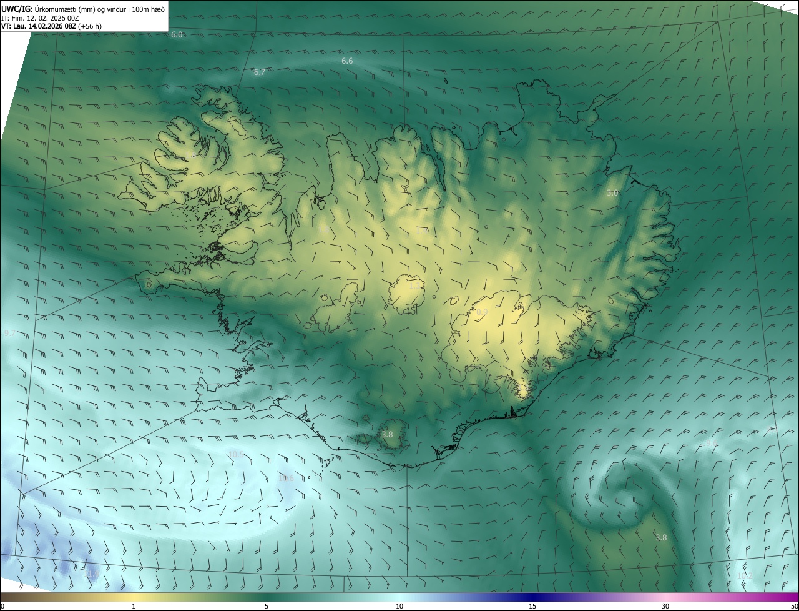Select the 6.6 value north of Iceland

tap(347, 61)
